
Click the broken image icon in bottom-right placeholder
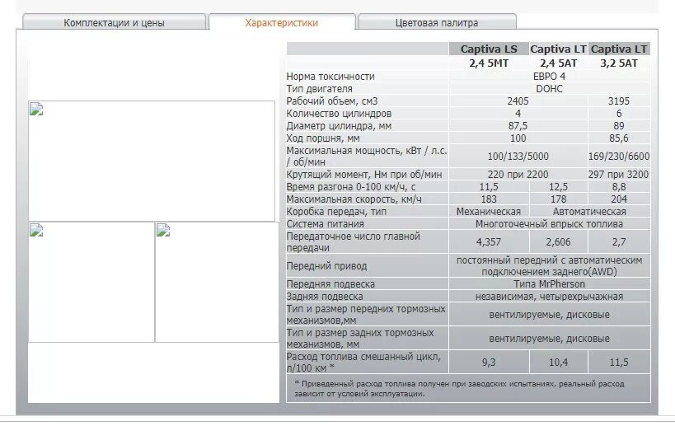coord(163,230)
